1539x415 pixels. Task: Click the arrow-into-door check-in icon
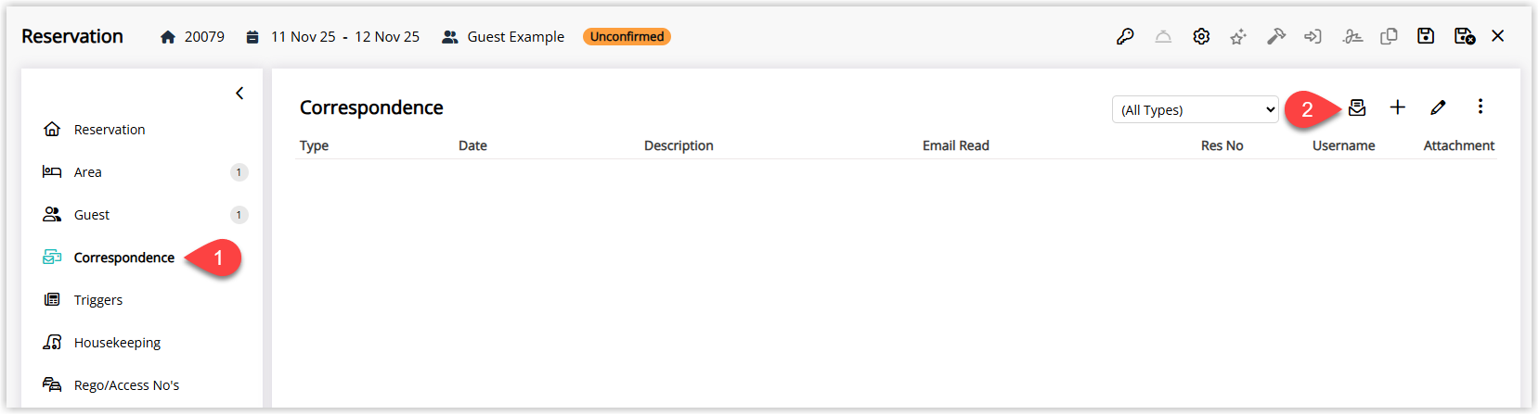click(x=1313, y=36)
